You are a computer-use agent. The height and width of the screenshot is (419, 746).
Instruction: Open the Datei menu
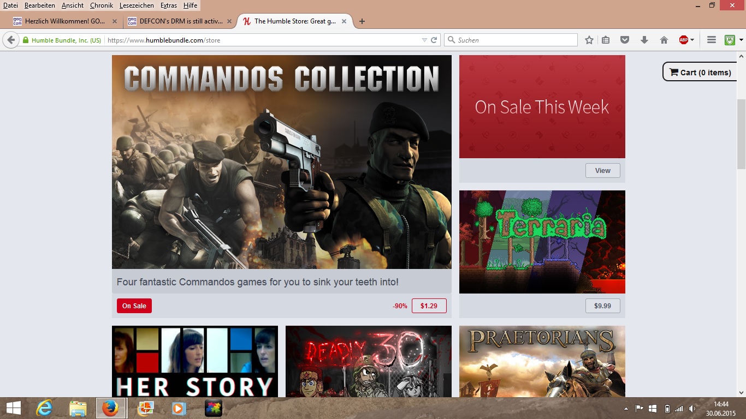(10, 5)
